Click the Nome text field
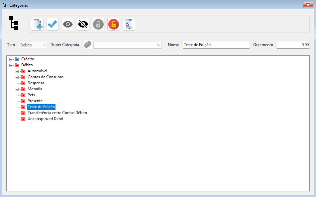The height and width of the screenshot is (197, 316). click(216, 45)
